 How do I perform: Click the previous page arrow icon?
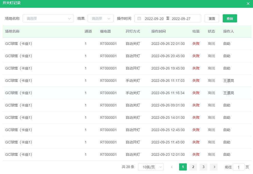click(172, 167)
